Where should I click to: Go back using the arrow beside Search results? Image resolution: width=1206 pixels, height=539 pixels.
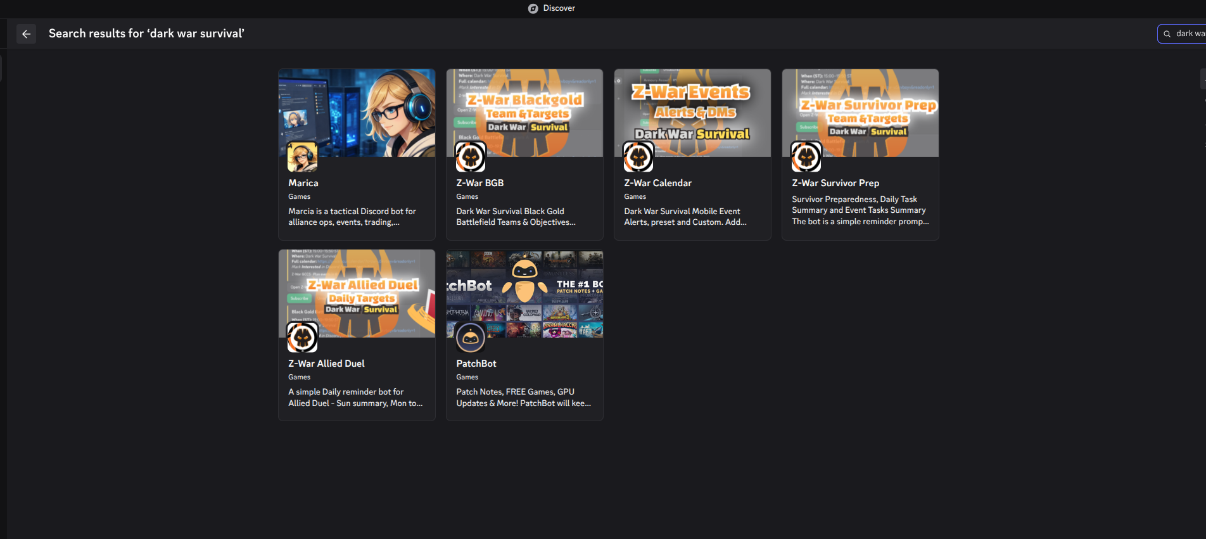coord(26,34)
